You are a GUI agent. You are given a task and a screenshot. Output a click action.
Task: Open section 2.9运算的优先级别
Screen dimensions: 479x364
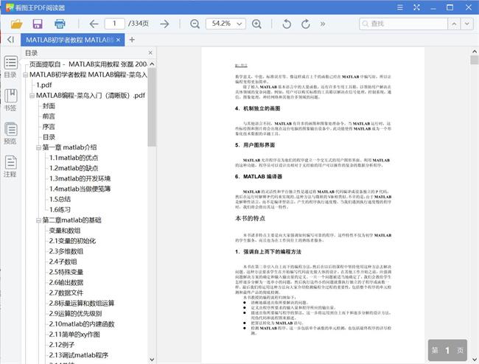[75, 314]
